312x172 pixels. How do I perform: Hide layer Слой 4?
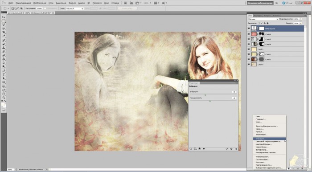coord(249,44)
